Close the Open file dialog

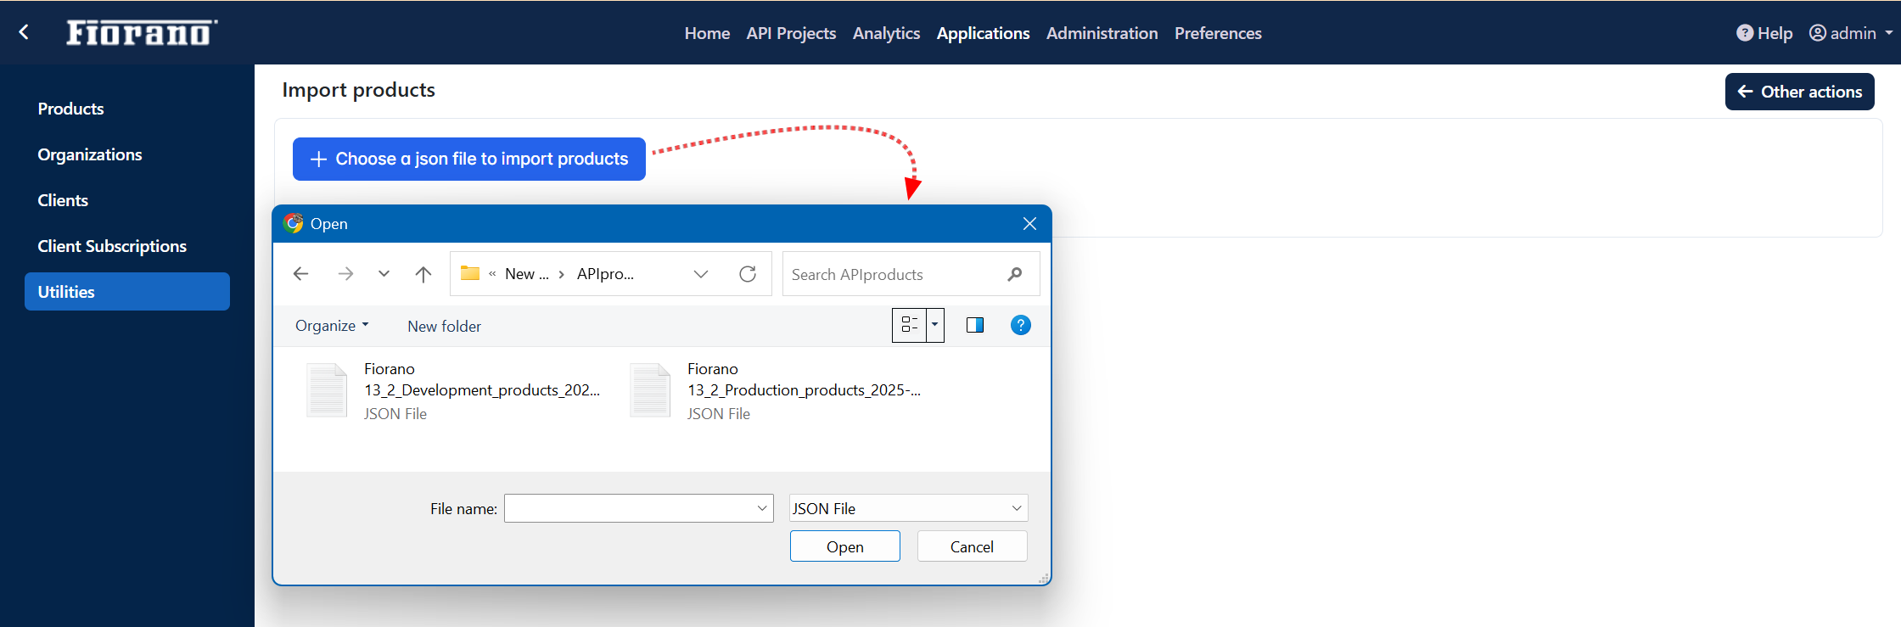tap(1029, 223)
